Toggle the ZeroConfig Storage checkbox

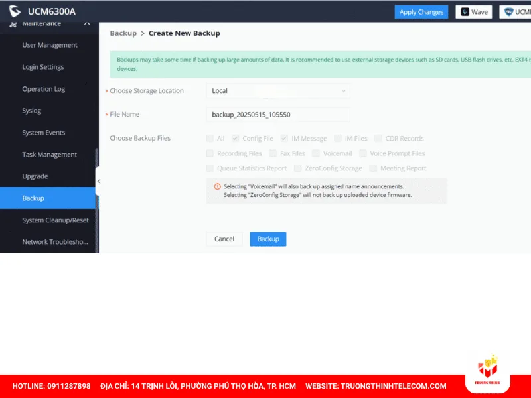297,168
